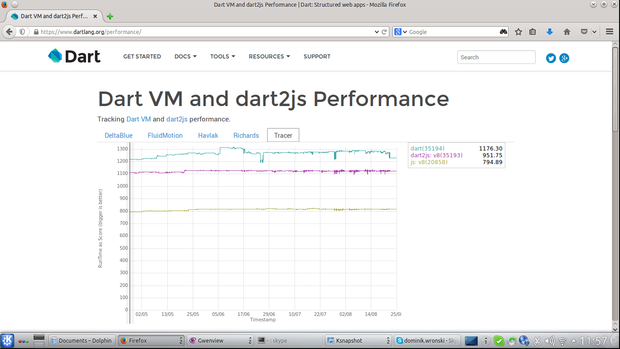Open the Klipper scissors clipboard icon
The image size is (620, 349).
[x=538, y=341]
